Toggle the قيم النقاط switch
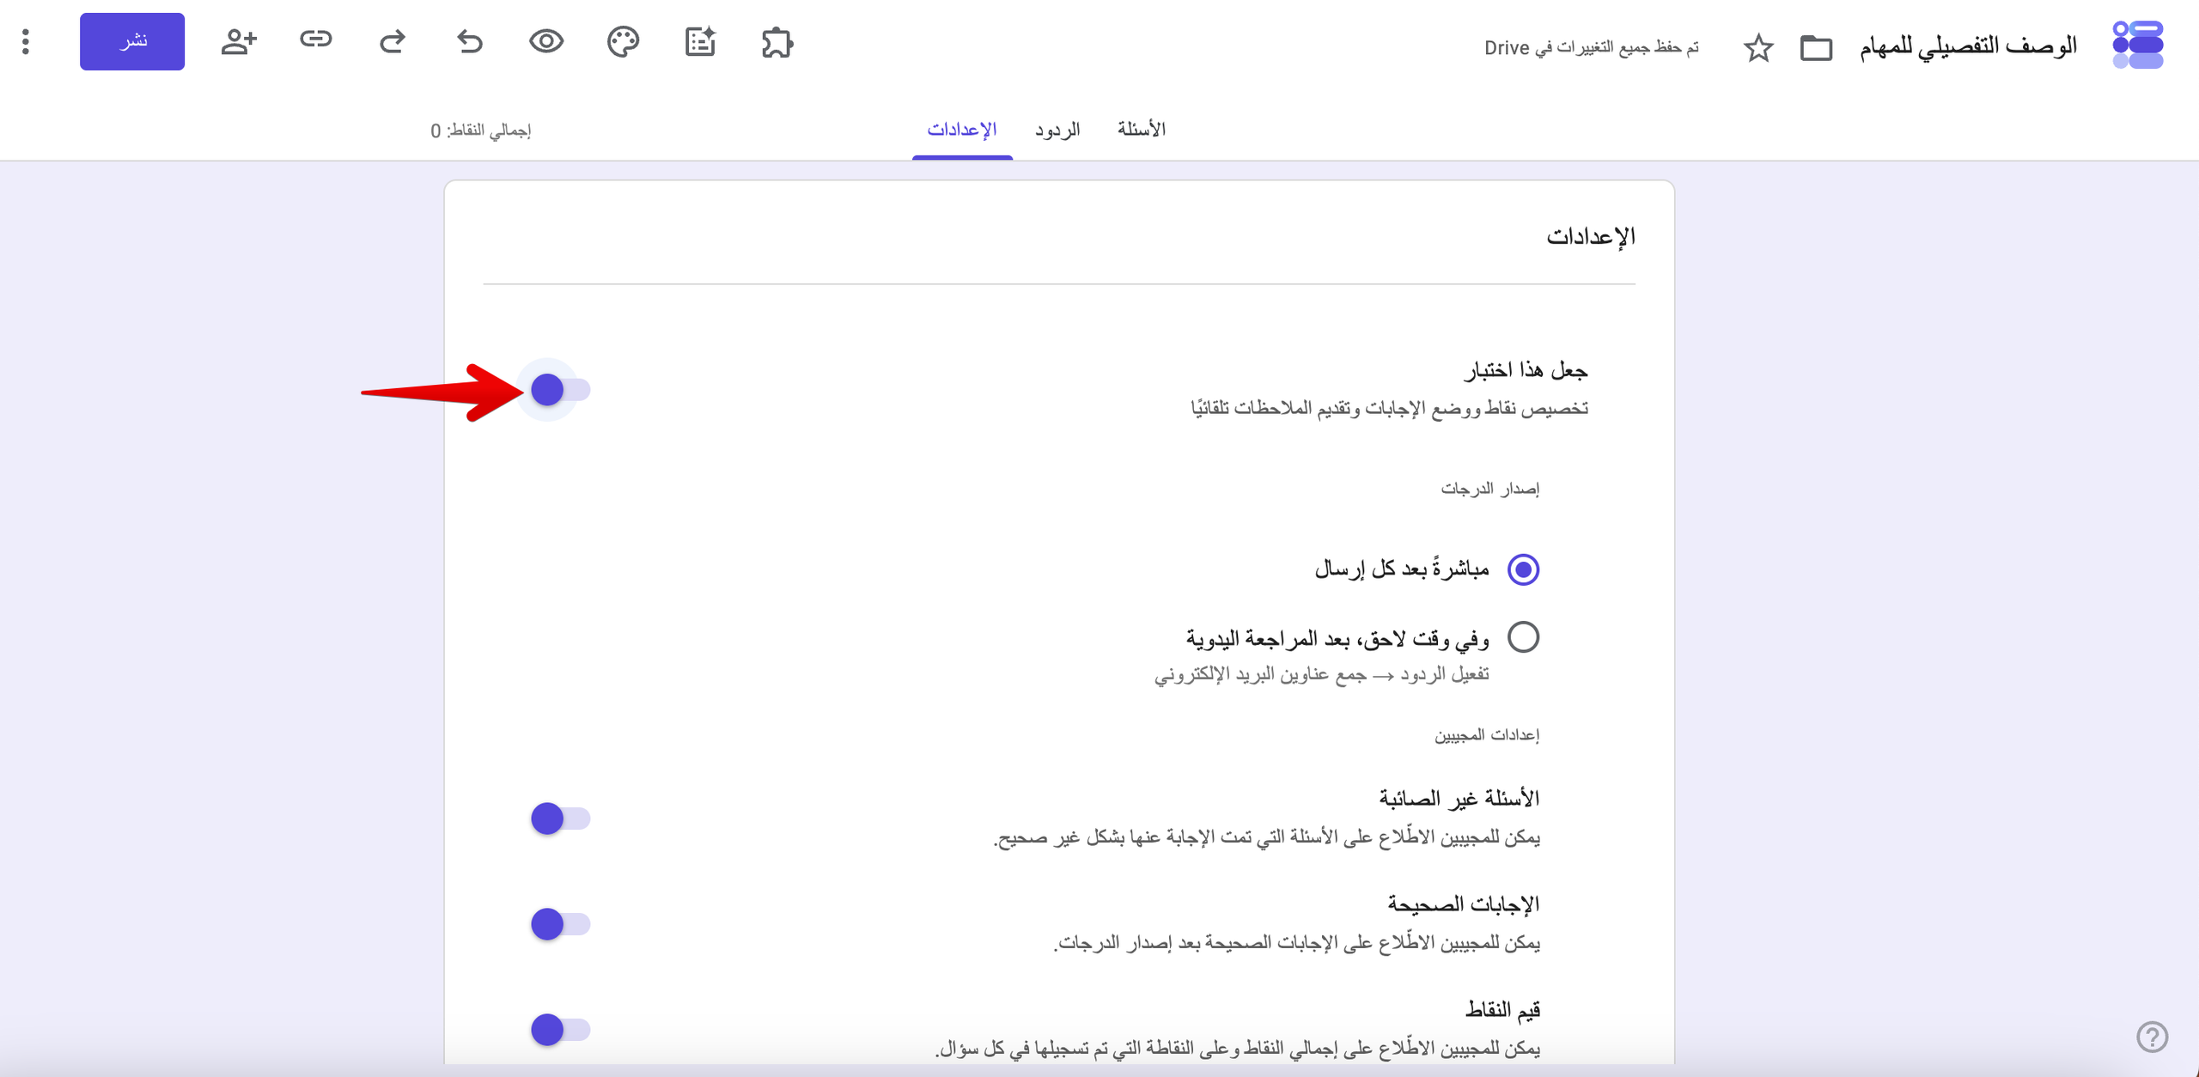This screenshot has height=1077, width=2199. click(x=560, y=1030)
